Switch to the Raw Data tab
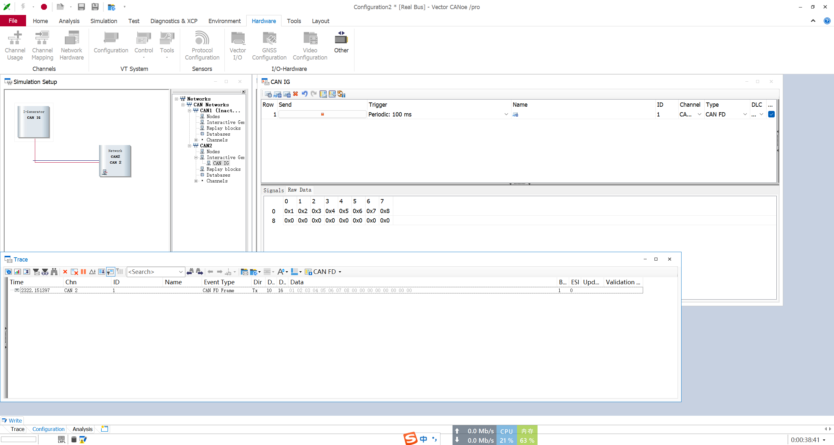This screenshot has height=445, width=834. coord(299,190)
